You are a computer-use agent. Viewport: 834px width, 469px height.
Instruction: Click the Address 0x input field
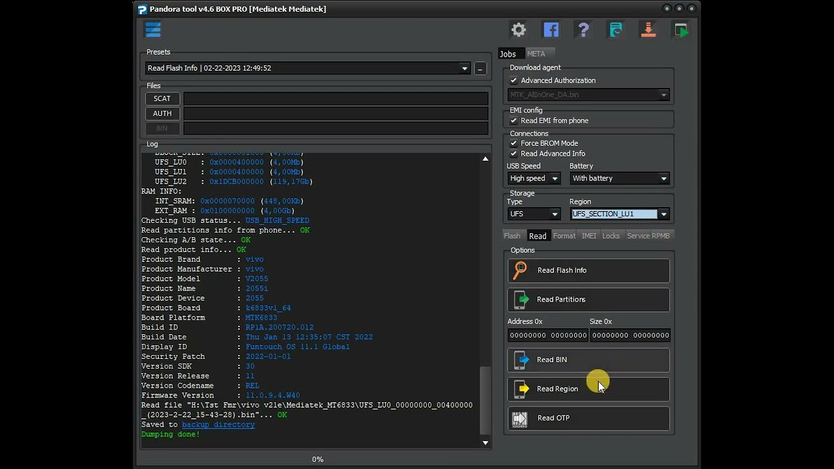pos(548,335)
